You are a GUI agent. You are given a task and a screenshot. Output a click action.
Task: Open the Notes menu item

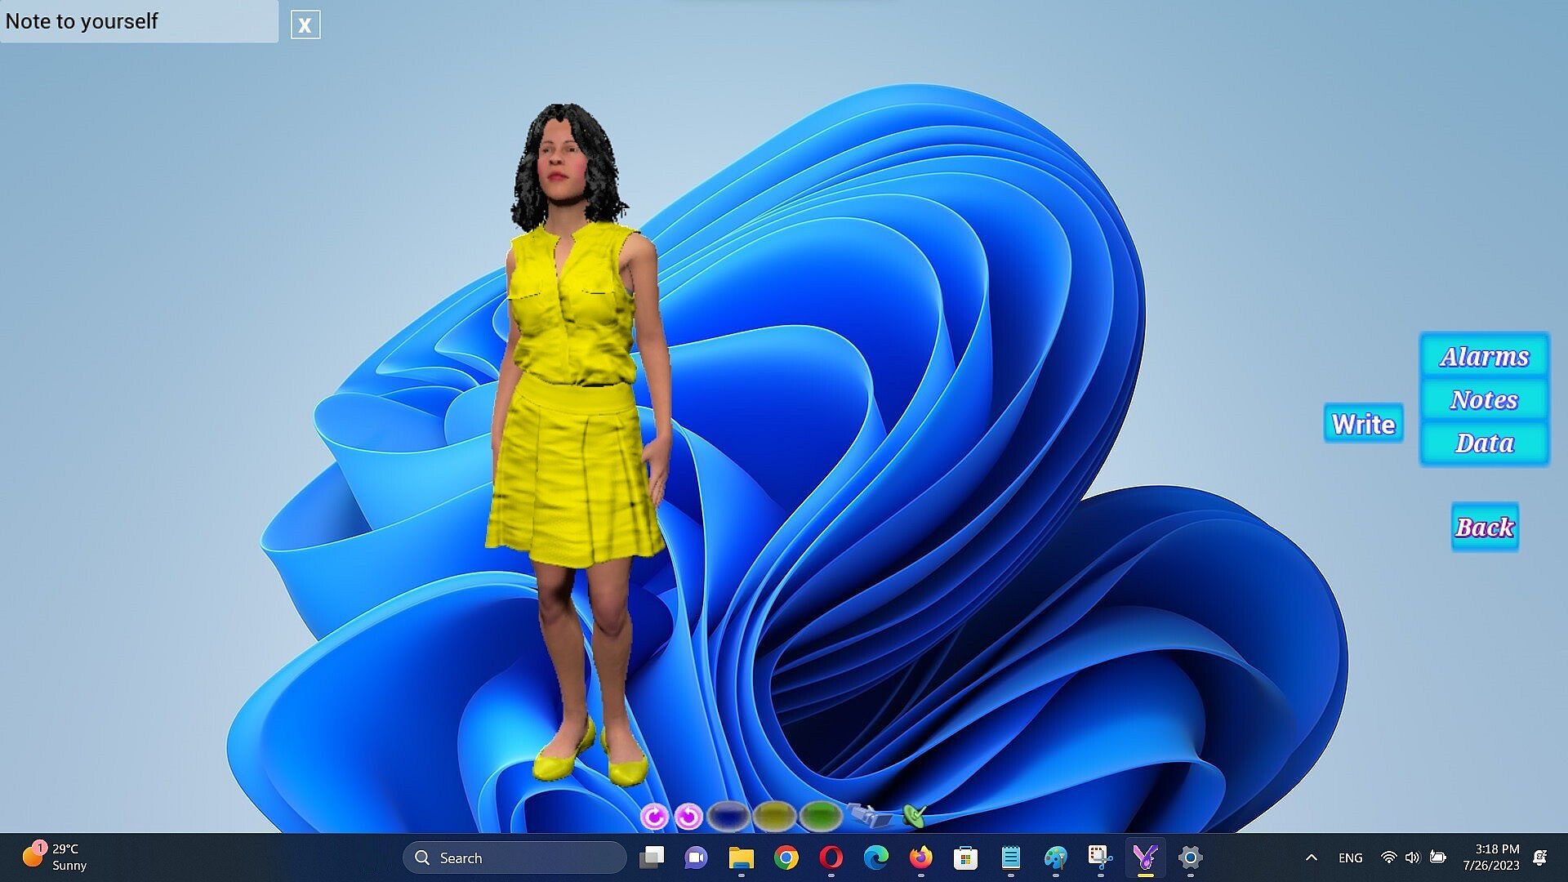coord(1484,399)
